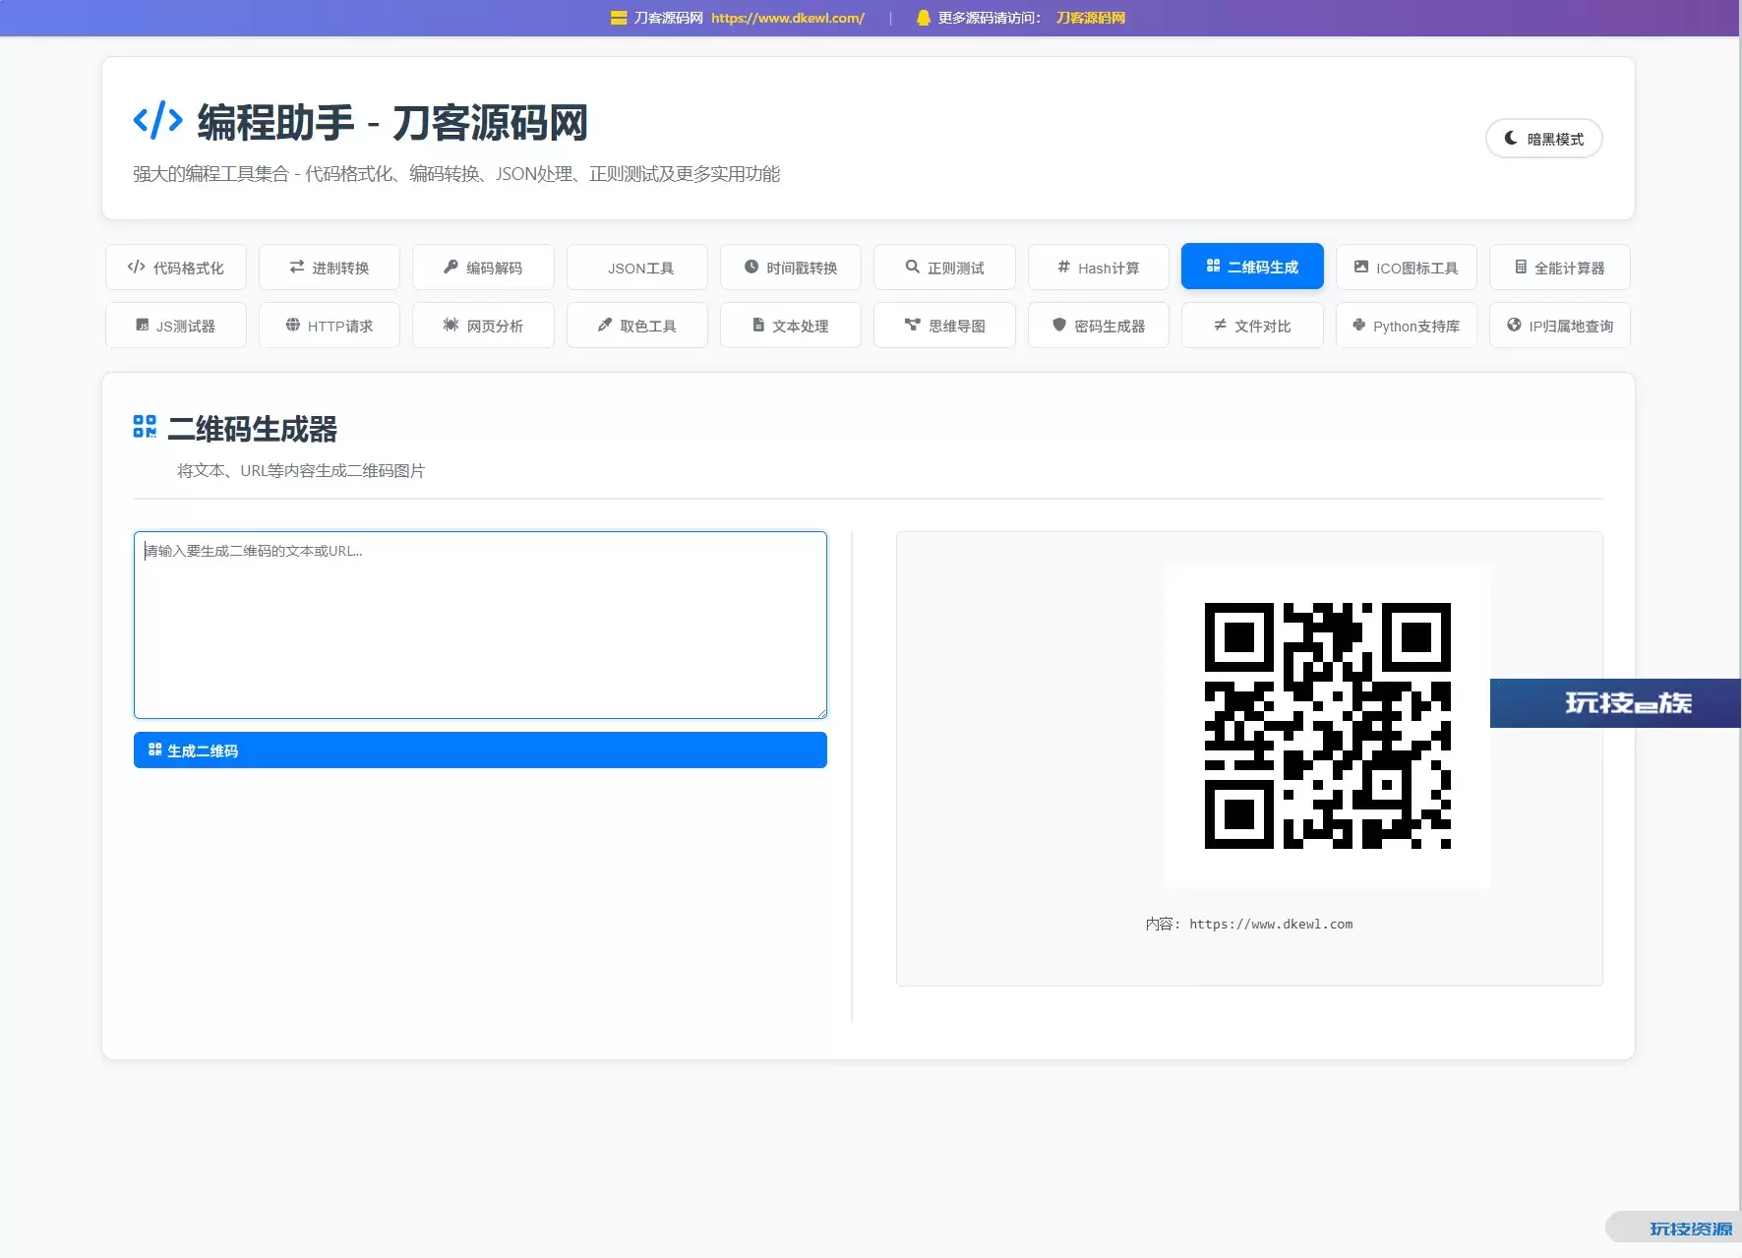Click the image icon on ICO图标工具

click(x=1361, y=267)
